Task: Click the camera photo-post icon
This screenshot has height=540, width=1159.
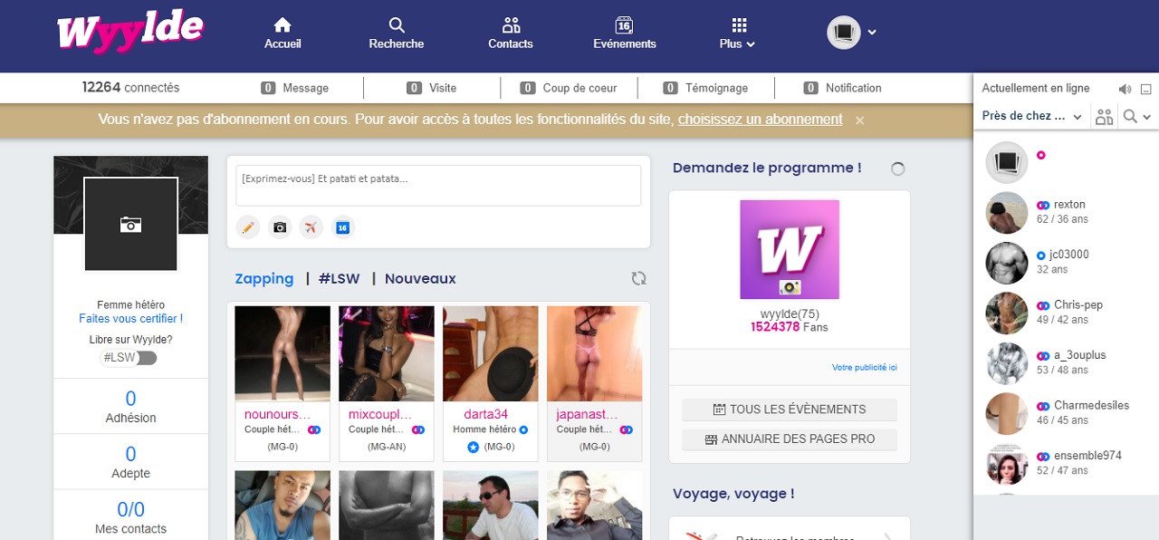Action: click(280, 227)
